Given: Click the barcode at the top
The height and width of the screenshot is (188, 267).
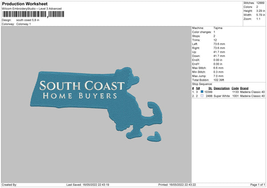Looking at the screenshot, I should tap(33, 14).
